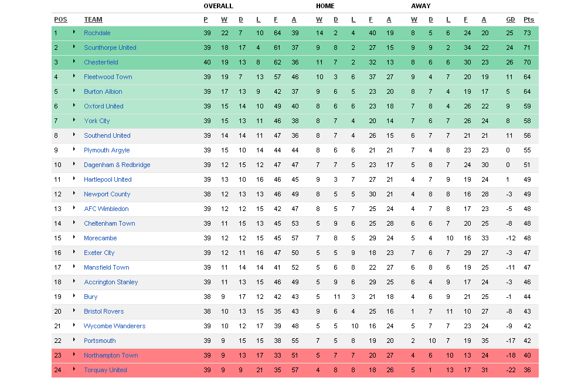
Task: Expand arrow next to Torquay United
Action: 74,369
